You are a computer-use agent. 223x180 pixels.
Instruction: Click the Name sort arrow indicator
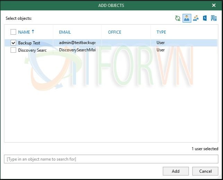click(33, 32)
